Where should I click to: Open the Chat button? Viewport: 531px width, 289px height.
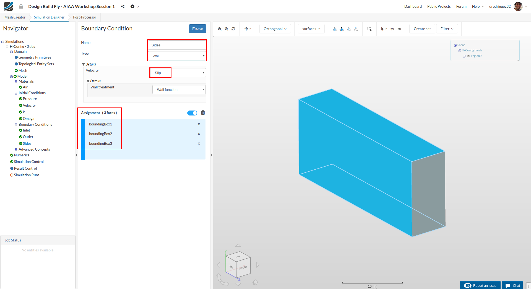coord(512,285)
